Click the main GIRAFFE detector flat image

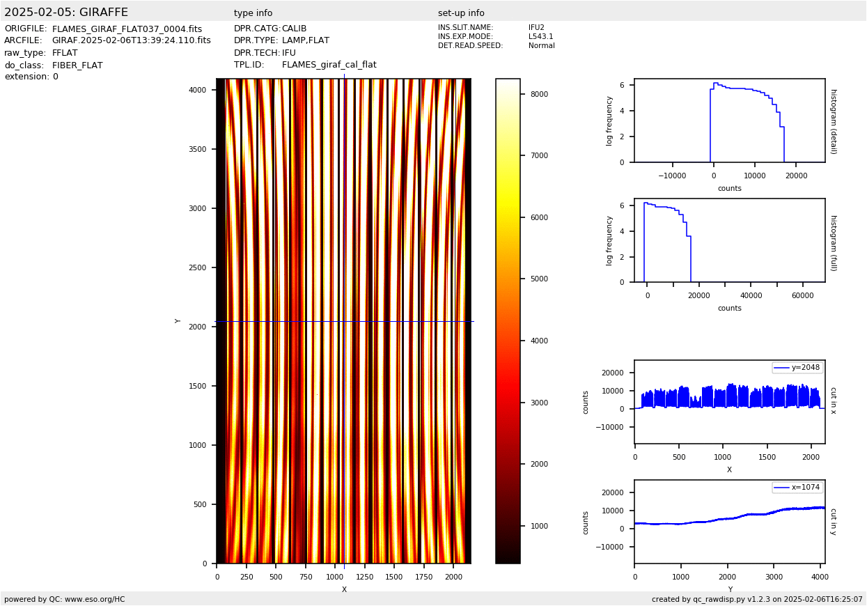(x=343, y=320)
